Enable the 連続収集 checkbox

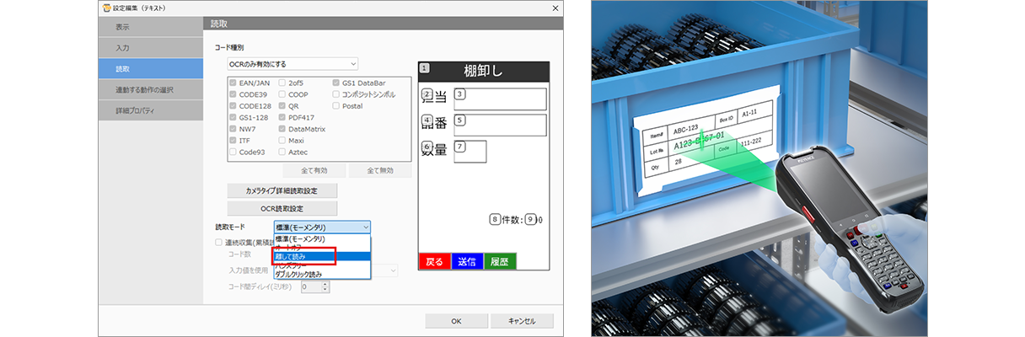(219, 242)
